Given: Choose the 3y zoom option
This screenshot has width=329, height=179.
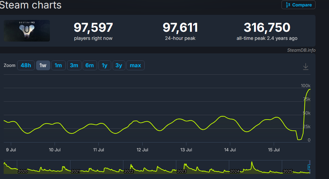Looking at the screenshot, I should click(x=119, y=66).
